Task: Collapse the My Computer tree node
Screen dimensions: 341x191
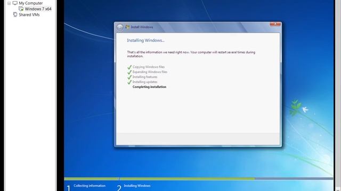Action: 9,3
